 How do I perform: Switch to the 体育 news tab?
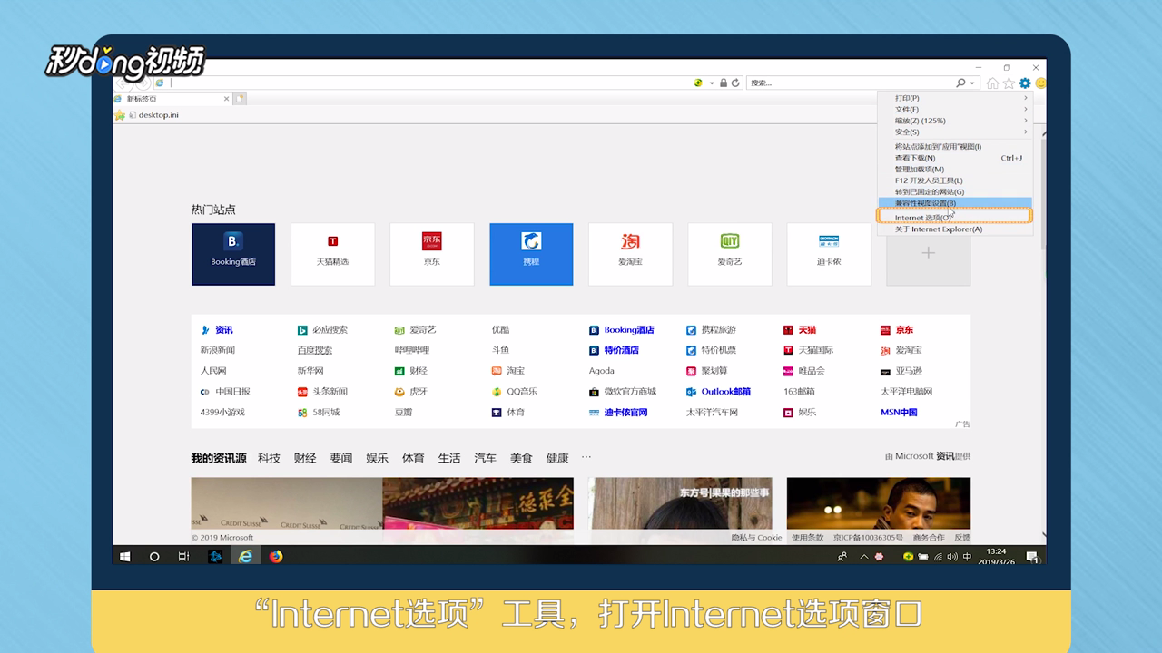pos(413,458)
